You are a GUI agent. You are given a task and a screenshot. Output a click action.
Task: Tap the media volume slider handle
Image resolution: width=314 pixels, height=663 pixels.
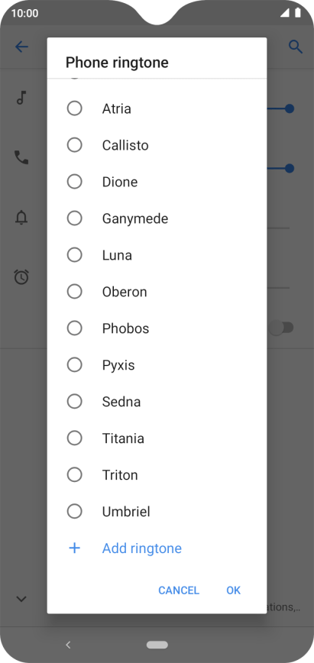[x=290, y=108]
